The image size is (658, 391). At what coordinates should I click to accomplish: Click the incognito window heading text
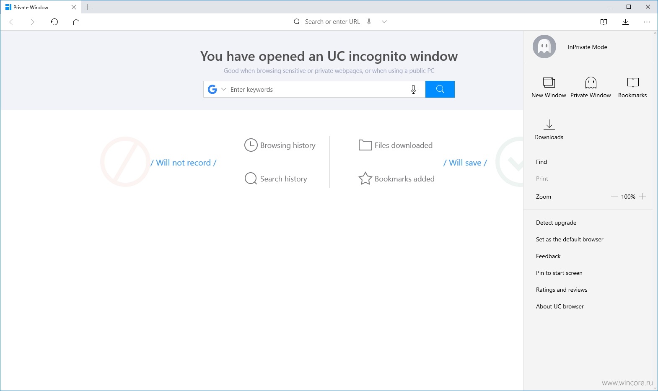[329, 56]
